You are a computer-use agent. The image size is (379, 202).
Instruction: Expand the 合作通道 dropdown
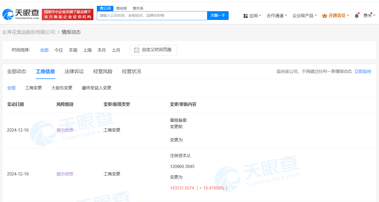click(x=277, y=16)
